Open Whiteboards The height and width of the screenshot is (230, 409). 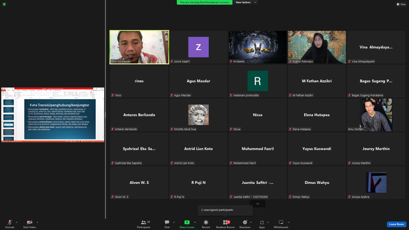click(281, 224)
